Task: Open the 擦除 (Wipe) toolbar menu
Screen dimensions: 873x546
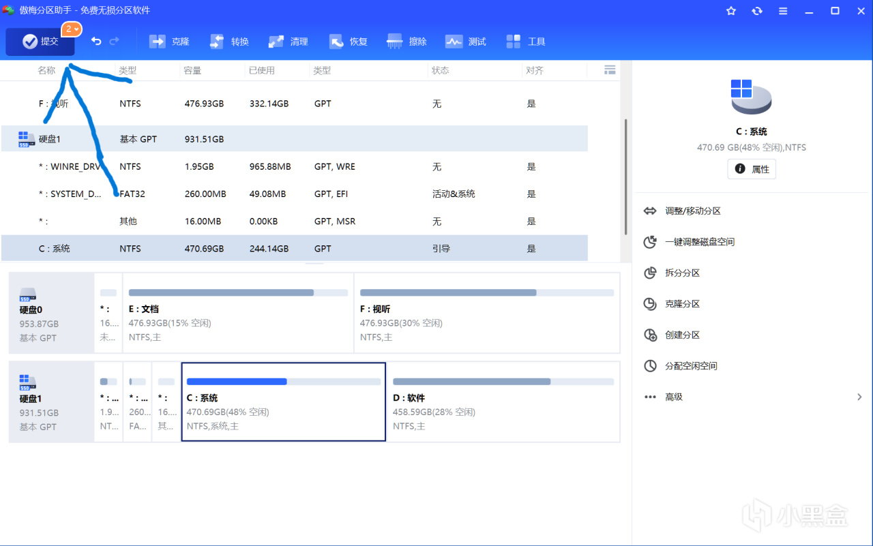Action: point(407,42)
